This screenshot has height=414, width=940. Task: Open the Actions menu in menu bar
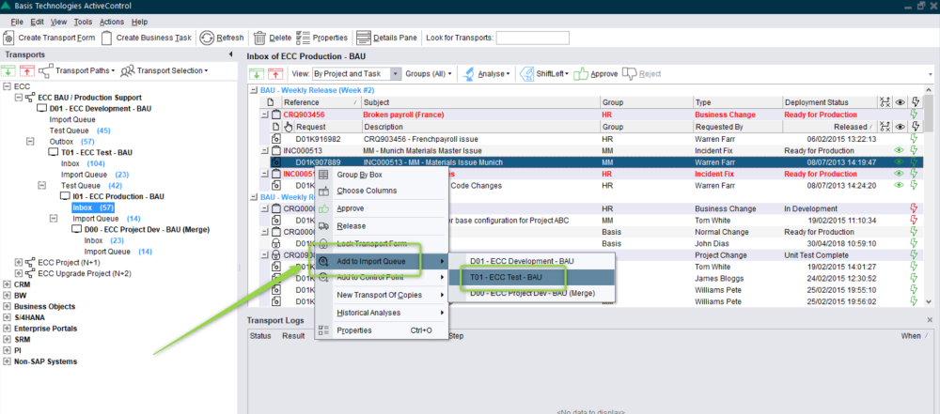(x=112, y=22)
